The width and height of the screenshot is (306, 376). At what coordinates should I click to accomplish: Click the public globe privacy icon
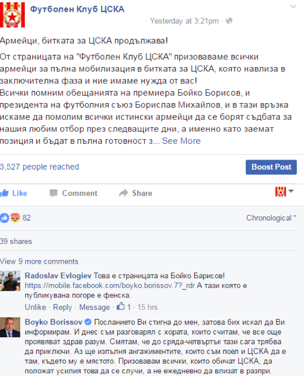click(x=229, y=21)
